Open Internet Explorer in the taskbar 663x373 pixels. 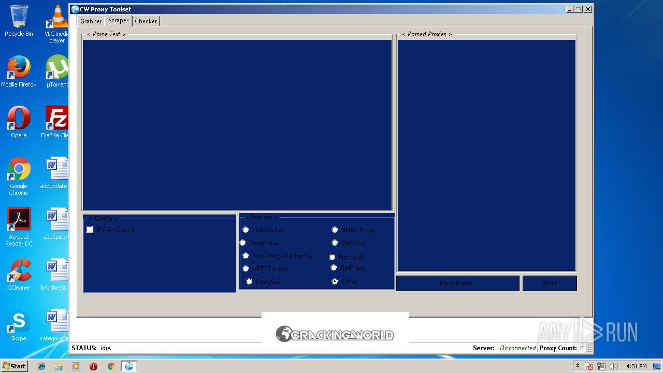tap(41, 366)
